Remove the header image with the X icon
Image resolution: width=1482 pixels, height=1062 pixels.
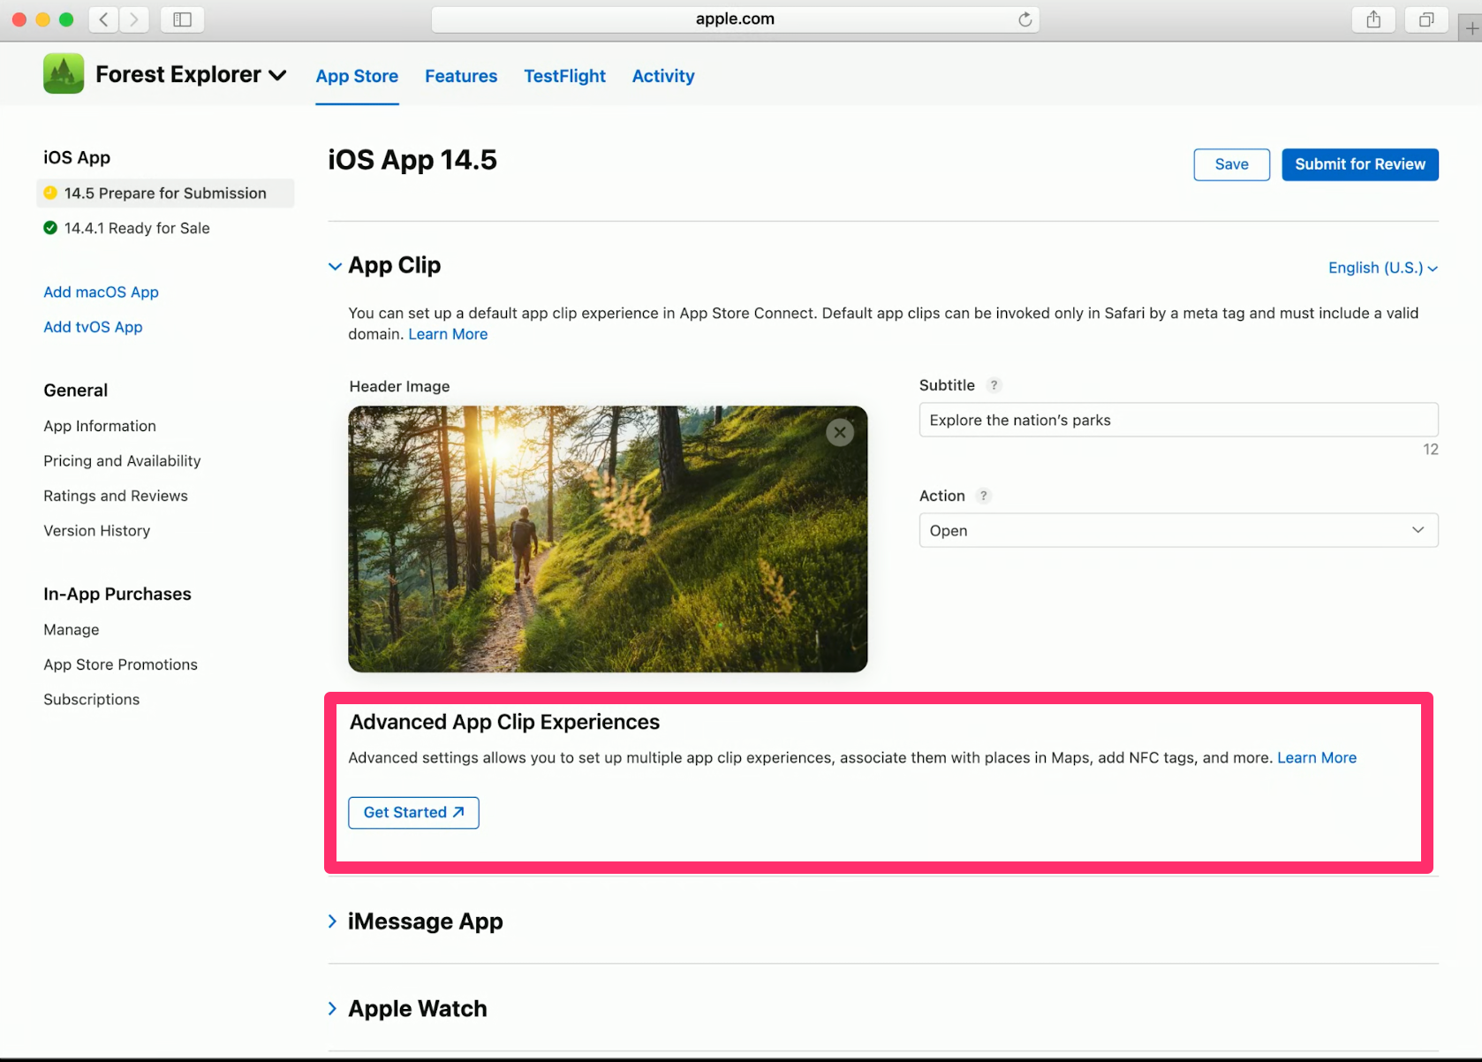click(840, 432)
